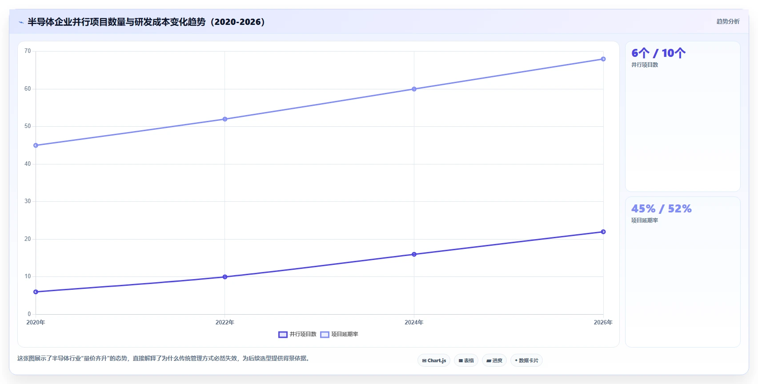758x384 pixels.
Task: Click the 并行项目数 caption in the stat card
Action: (645, 65)
